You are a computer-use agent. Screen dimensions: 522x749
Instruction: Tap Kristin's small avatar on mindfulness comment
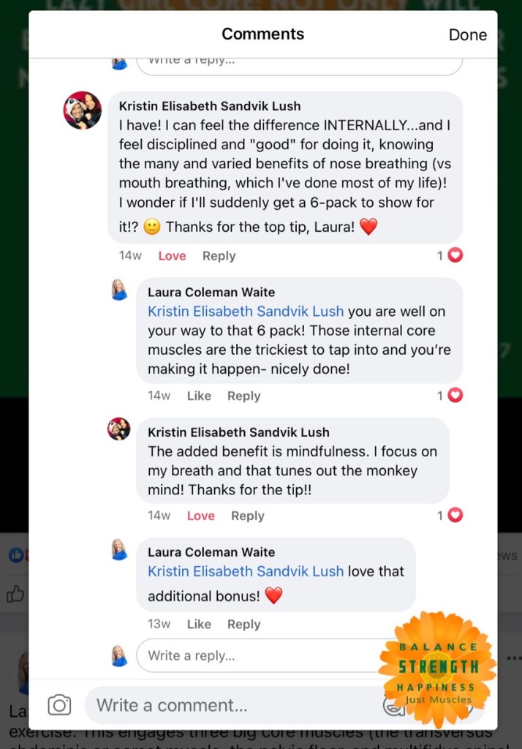tap(119, 429)
